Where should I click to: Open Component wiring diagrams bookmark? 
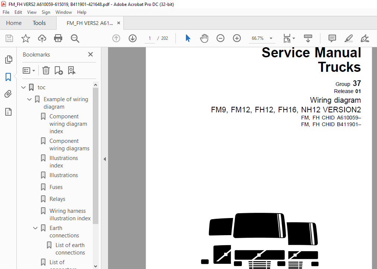tap(69, 145)
